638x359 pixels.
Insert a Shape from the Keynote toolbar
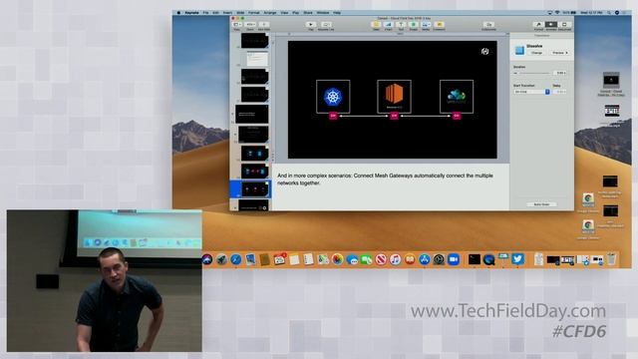413,24
